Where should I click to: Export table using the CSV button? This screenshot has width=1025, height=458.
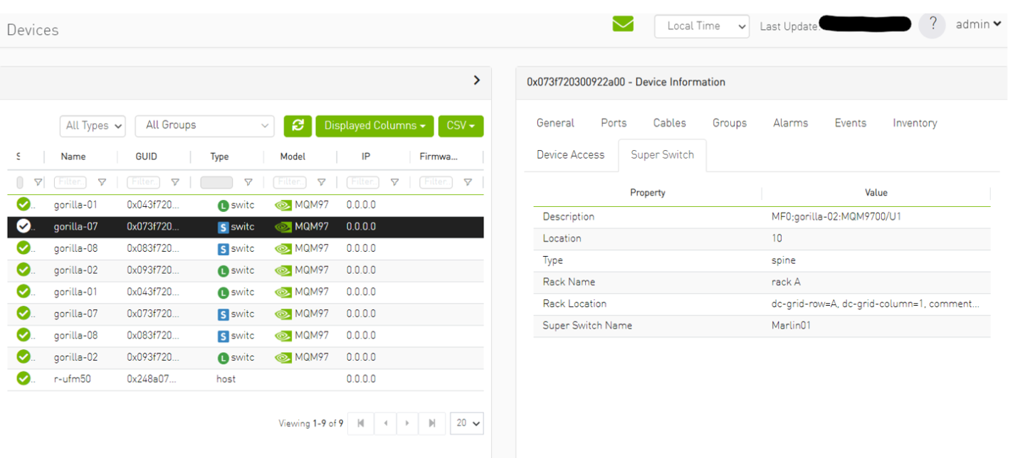tap(461, 126)
